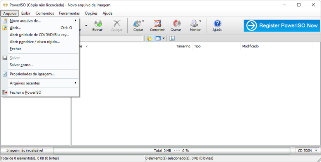Click the panel layout icon
This screenshot has height=162, width=321.
point(172,38)
